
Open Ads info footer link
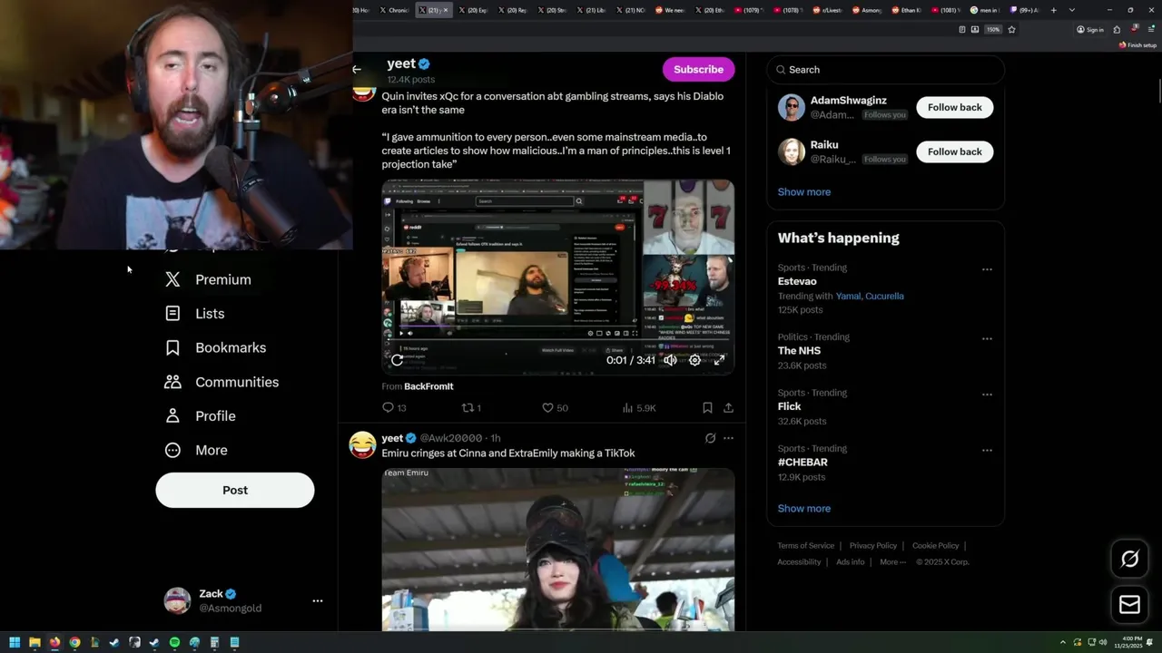coord(851,562)
